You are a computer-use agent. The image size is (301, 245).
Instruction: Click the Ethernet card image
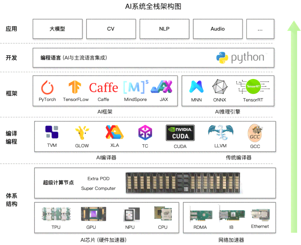click(260, 215)
